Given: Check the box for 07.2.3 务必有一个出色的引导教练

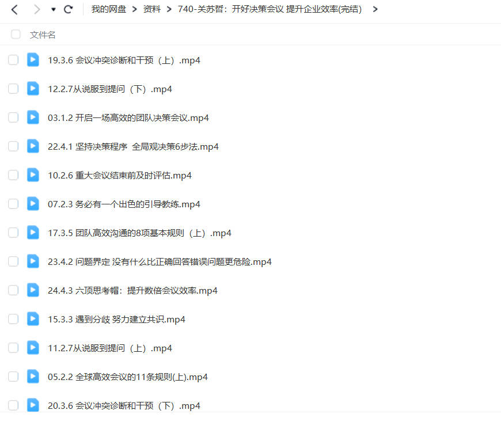Looking at the screenshot, I should point(13,204).
